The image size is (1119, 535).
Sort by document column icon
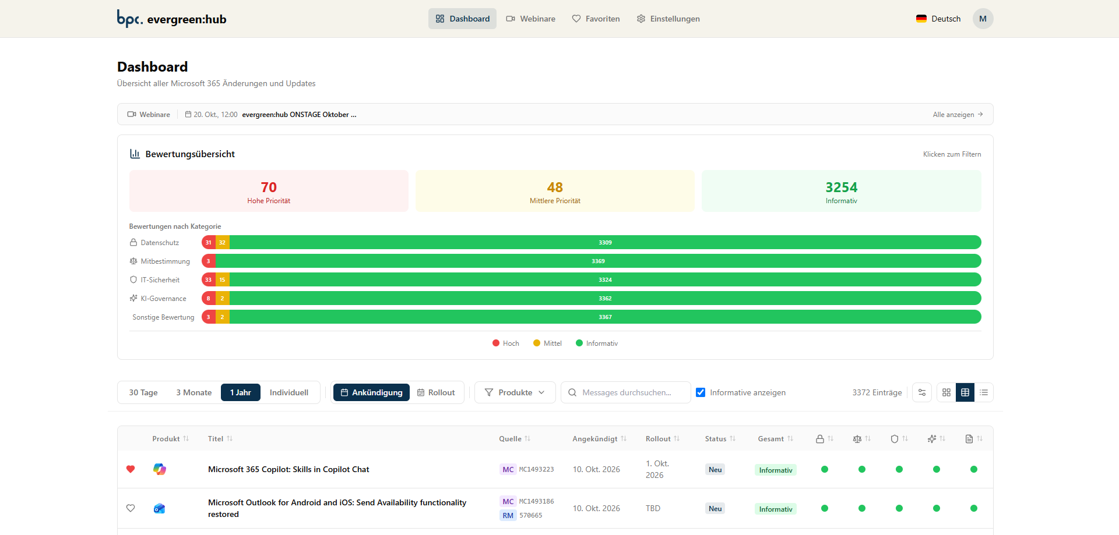pos(974,439)
